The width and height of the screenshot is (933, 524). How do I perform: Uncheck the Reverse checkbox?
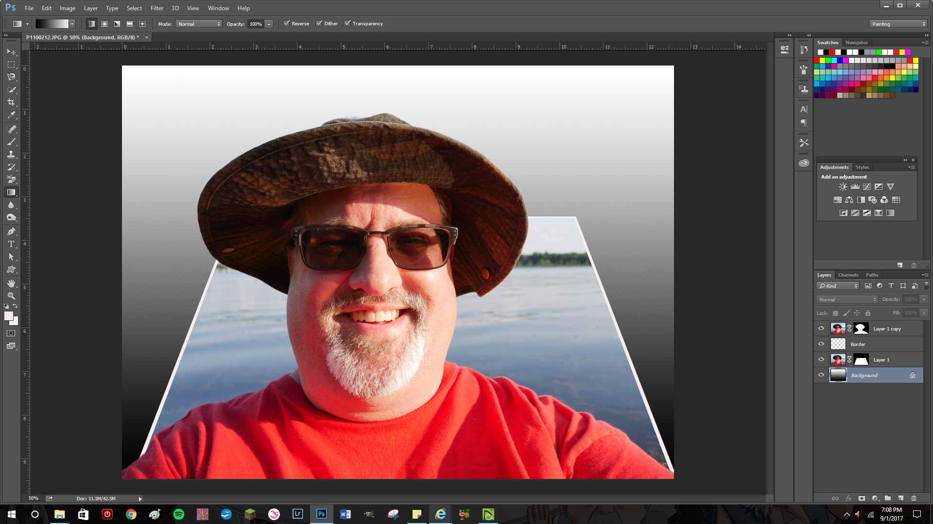point(287,24)
